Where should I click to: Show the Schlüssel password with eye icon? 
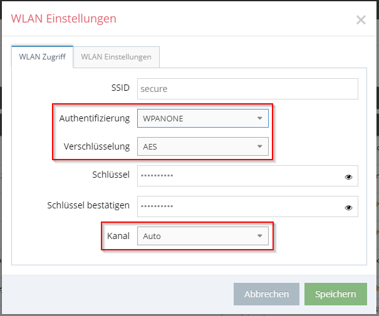[x=348, y=177]
